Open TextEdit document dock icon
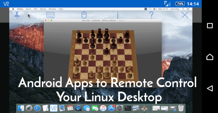218x113 pixels. point(45,108)
